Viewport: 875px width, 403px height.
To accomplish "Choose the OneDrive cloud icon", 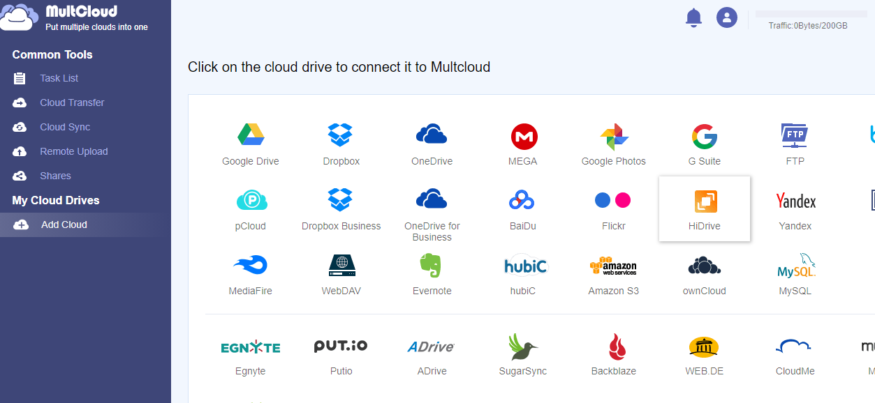I will 432,134.
